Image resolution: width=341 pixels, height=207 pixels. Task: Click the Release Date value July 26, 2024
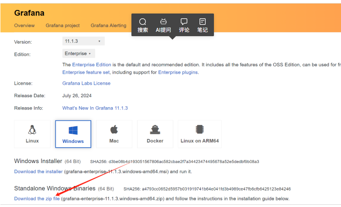point(77,96)
